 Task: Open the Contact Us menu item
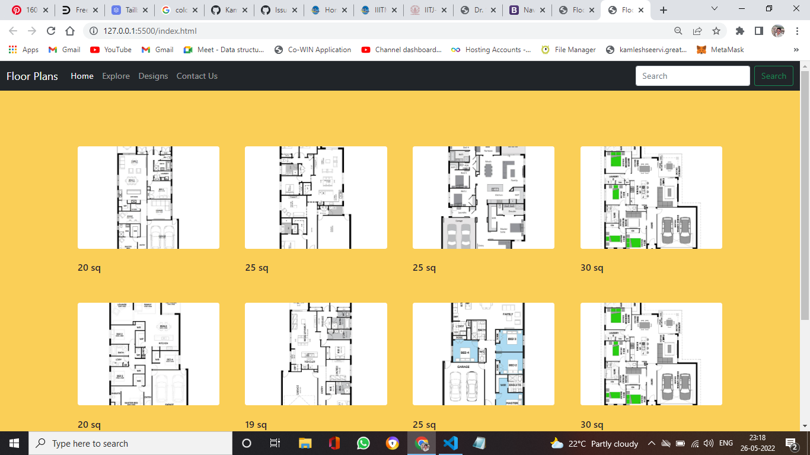197,76
